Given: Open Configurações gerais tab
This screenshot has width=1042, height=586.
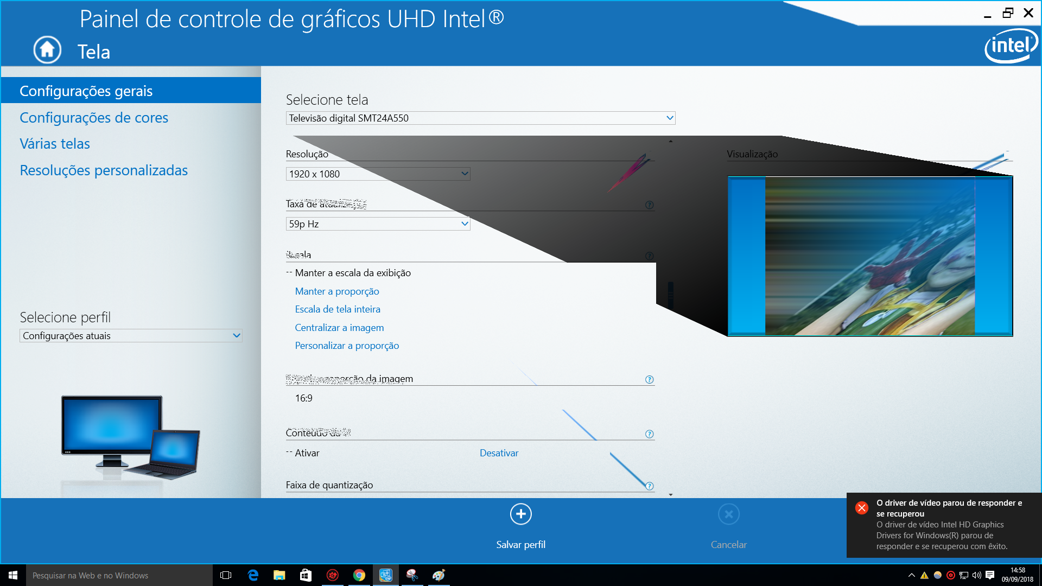Looking at the screenshot, I should coord(131,91).
